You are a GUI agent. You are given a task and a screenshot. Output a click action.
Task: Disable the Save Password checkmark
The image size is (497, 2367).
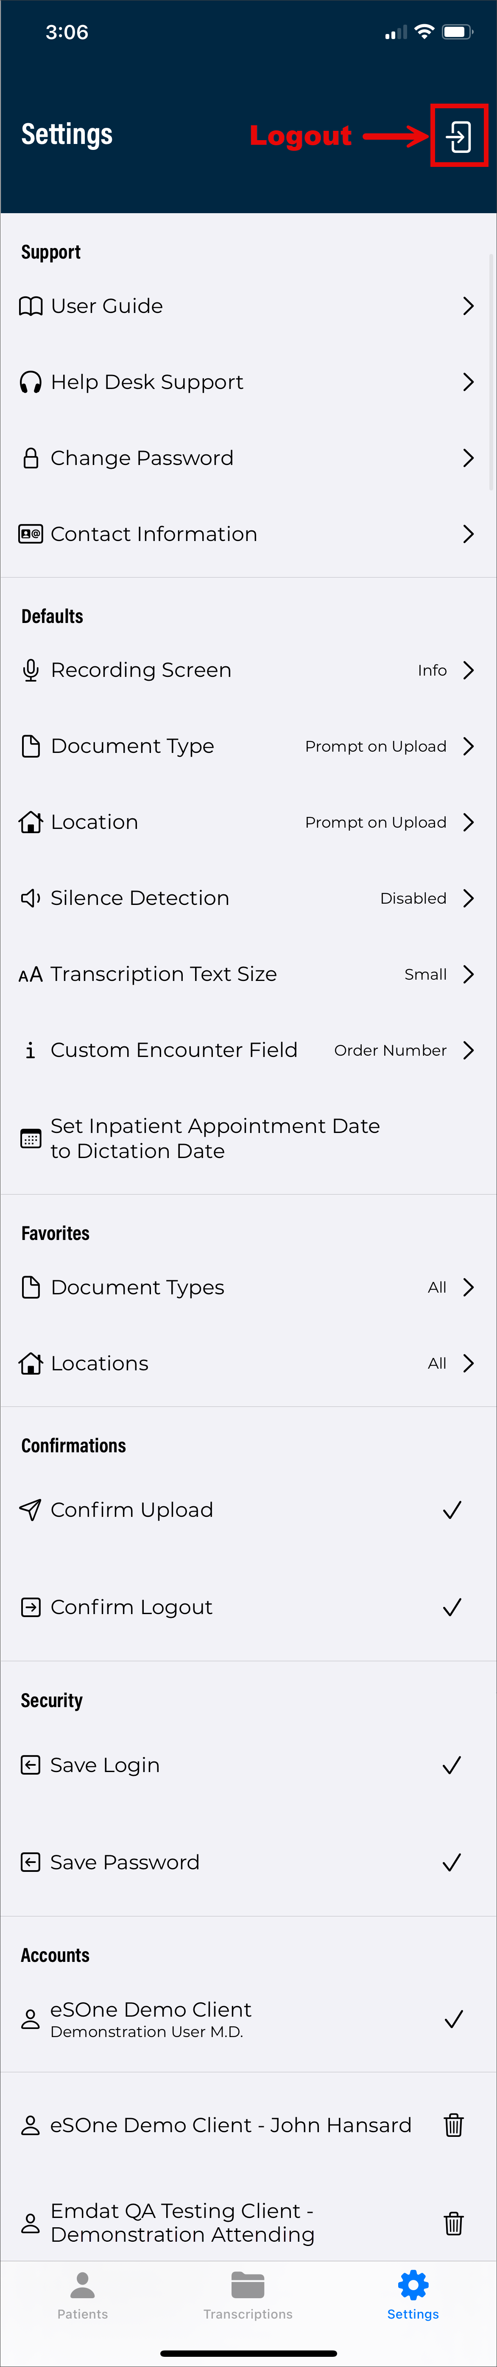click(x=451, y=1863)
